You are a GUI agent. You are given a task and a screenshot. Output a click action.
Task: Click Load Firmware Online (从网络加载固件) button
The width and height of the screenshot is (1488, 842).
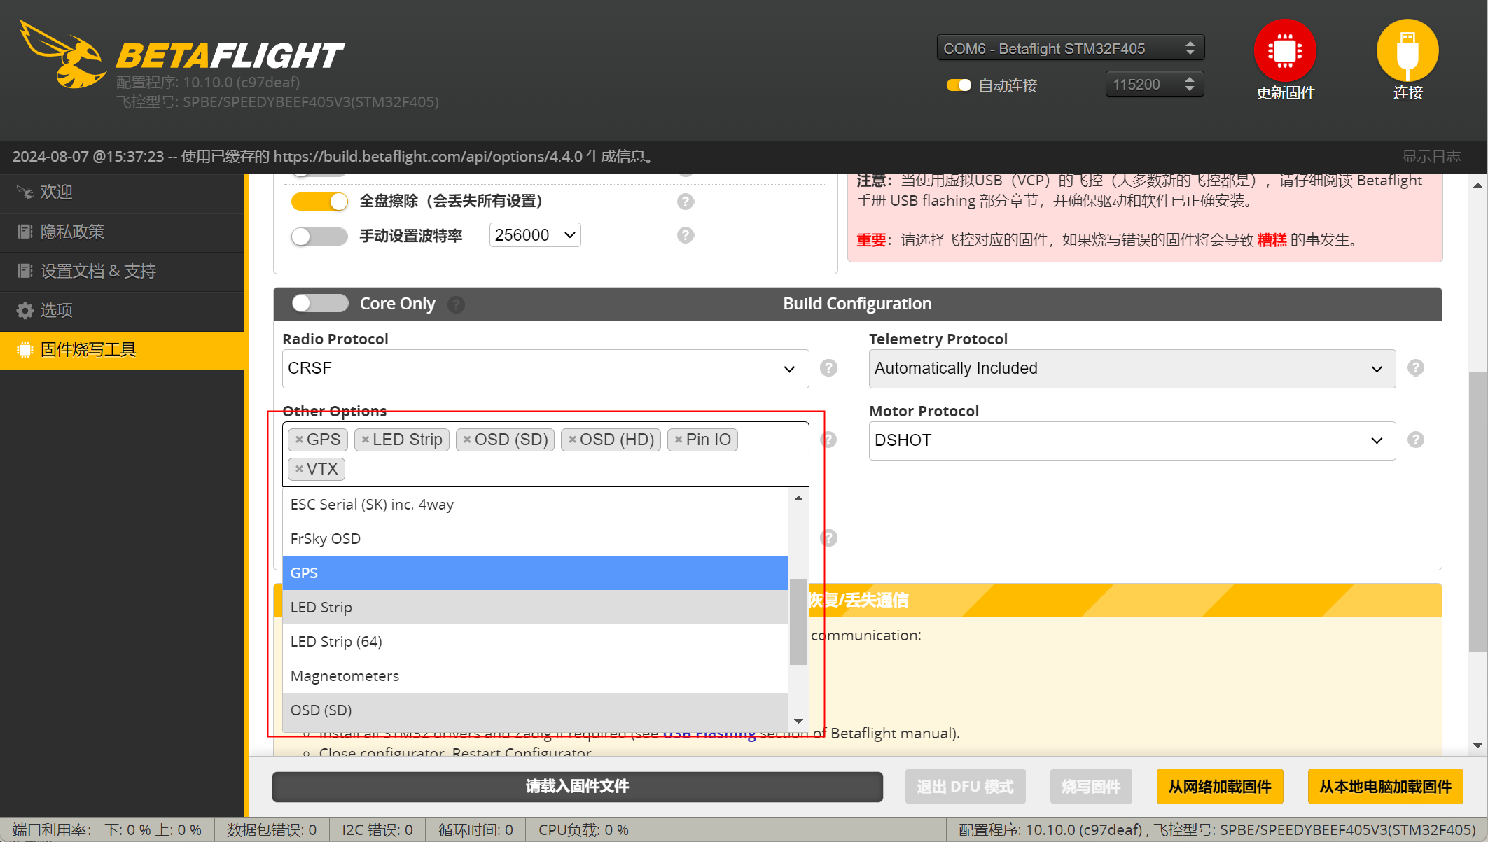tap(1220, 787)
